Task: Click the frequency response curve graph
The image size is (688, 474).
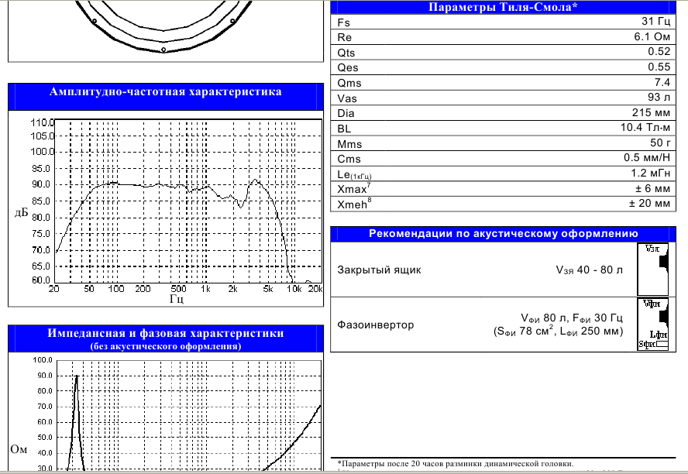Action: pos(188,201)
